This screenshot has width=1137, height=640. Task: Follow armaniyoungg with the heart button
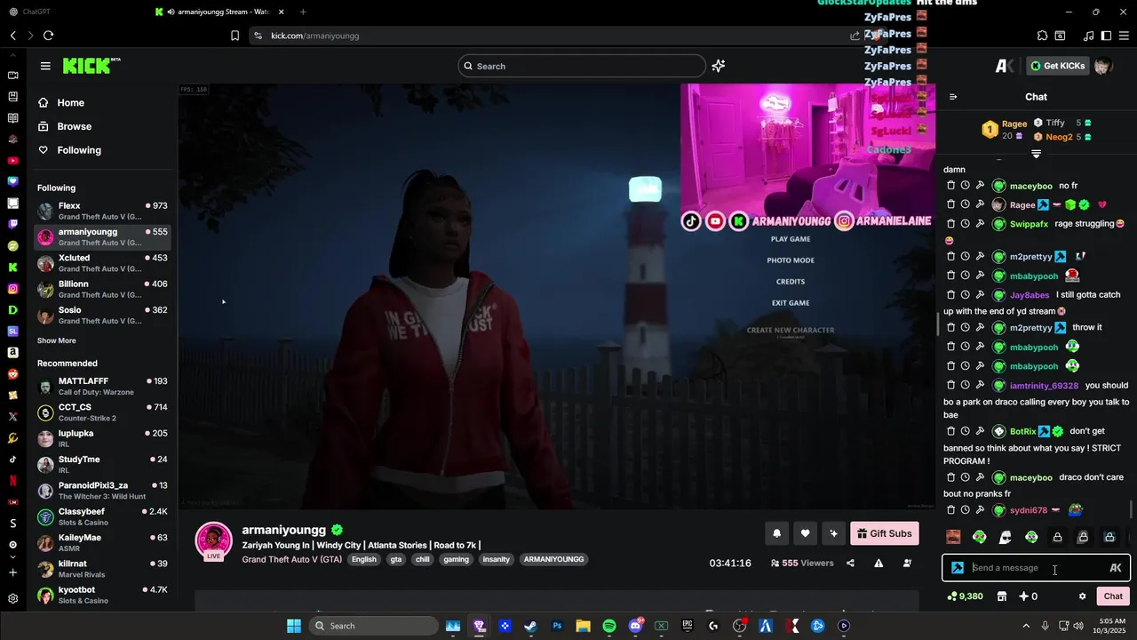[805, 533]
